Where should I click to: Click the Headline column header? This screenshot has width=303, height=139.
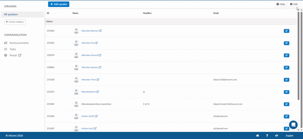click(147, 13)
